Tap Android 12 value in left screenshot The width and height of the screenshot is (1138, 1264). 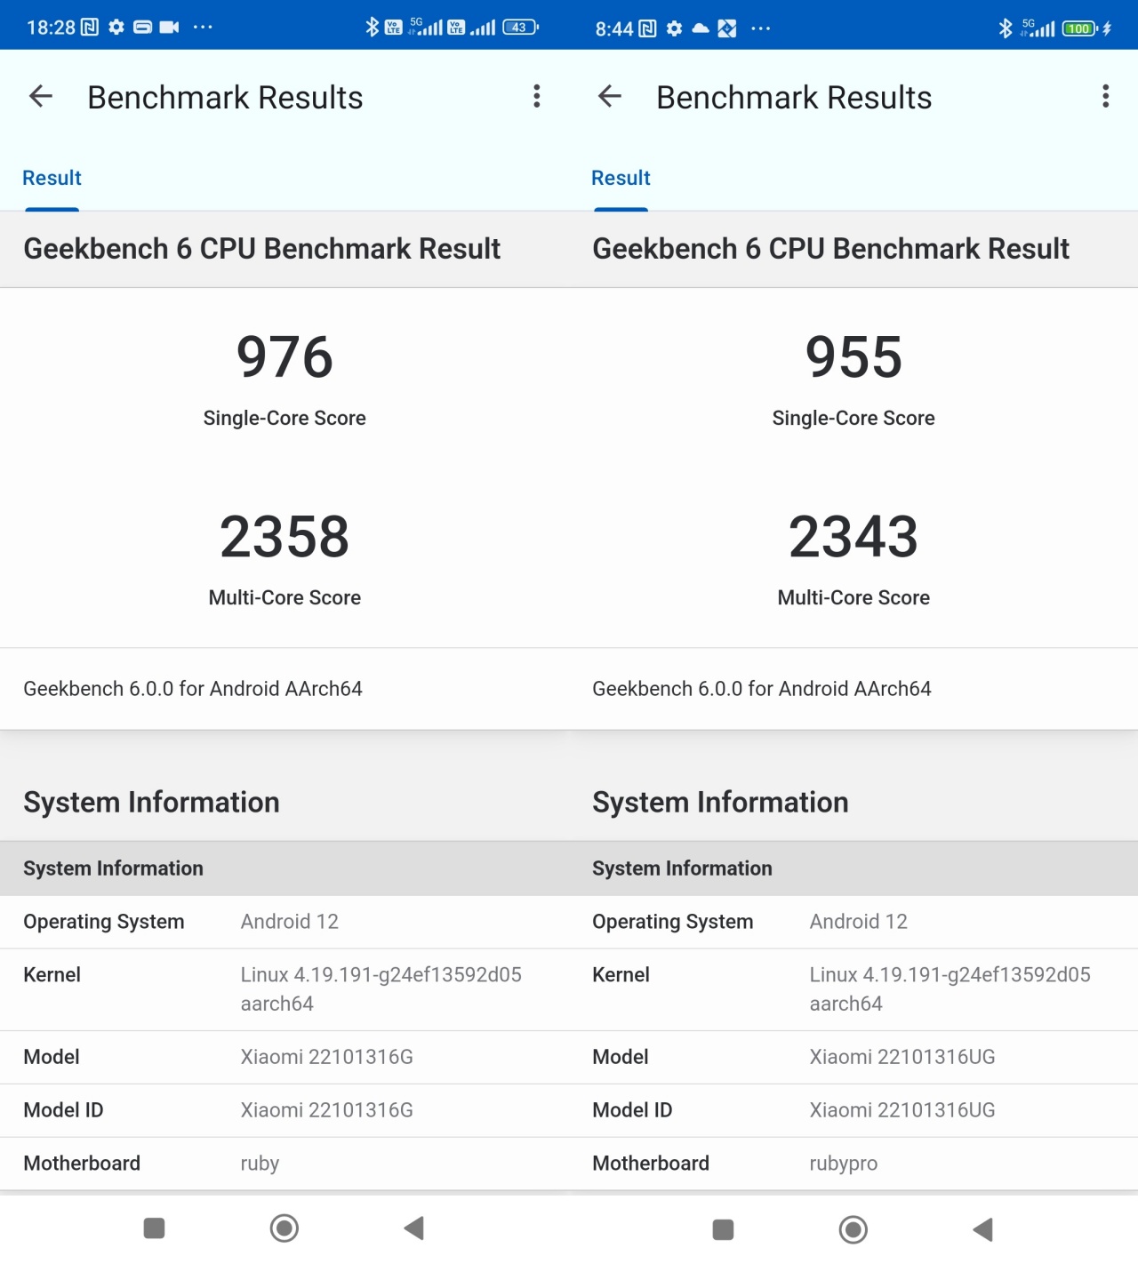(x=290, y=922)
